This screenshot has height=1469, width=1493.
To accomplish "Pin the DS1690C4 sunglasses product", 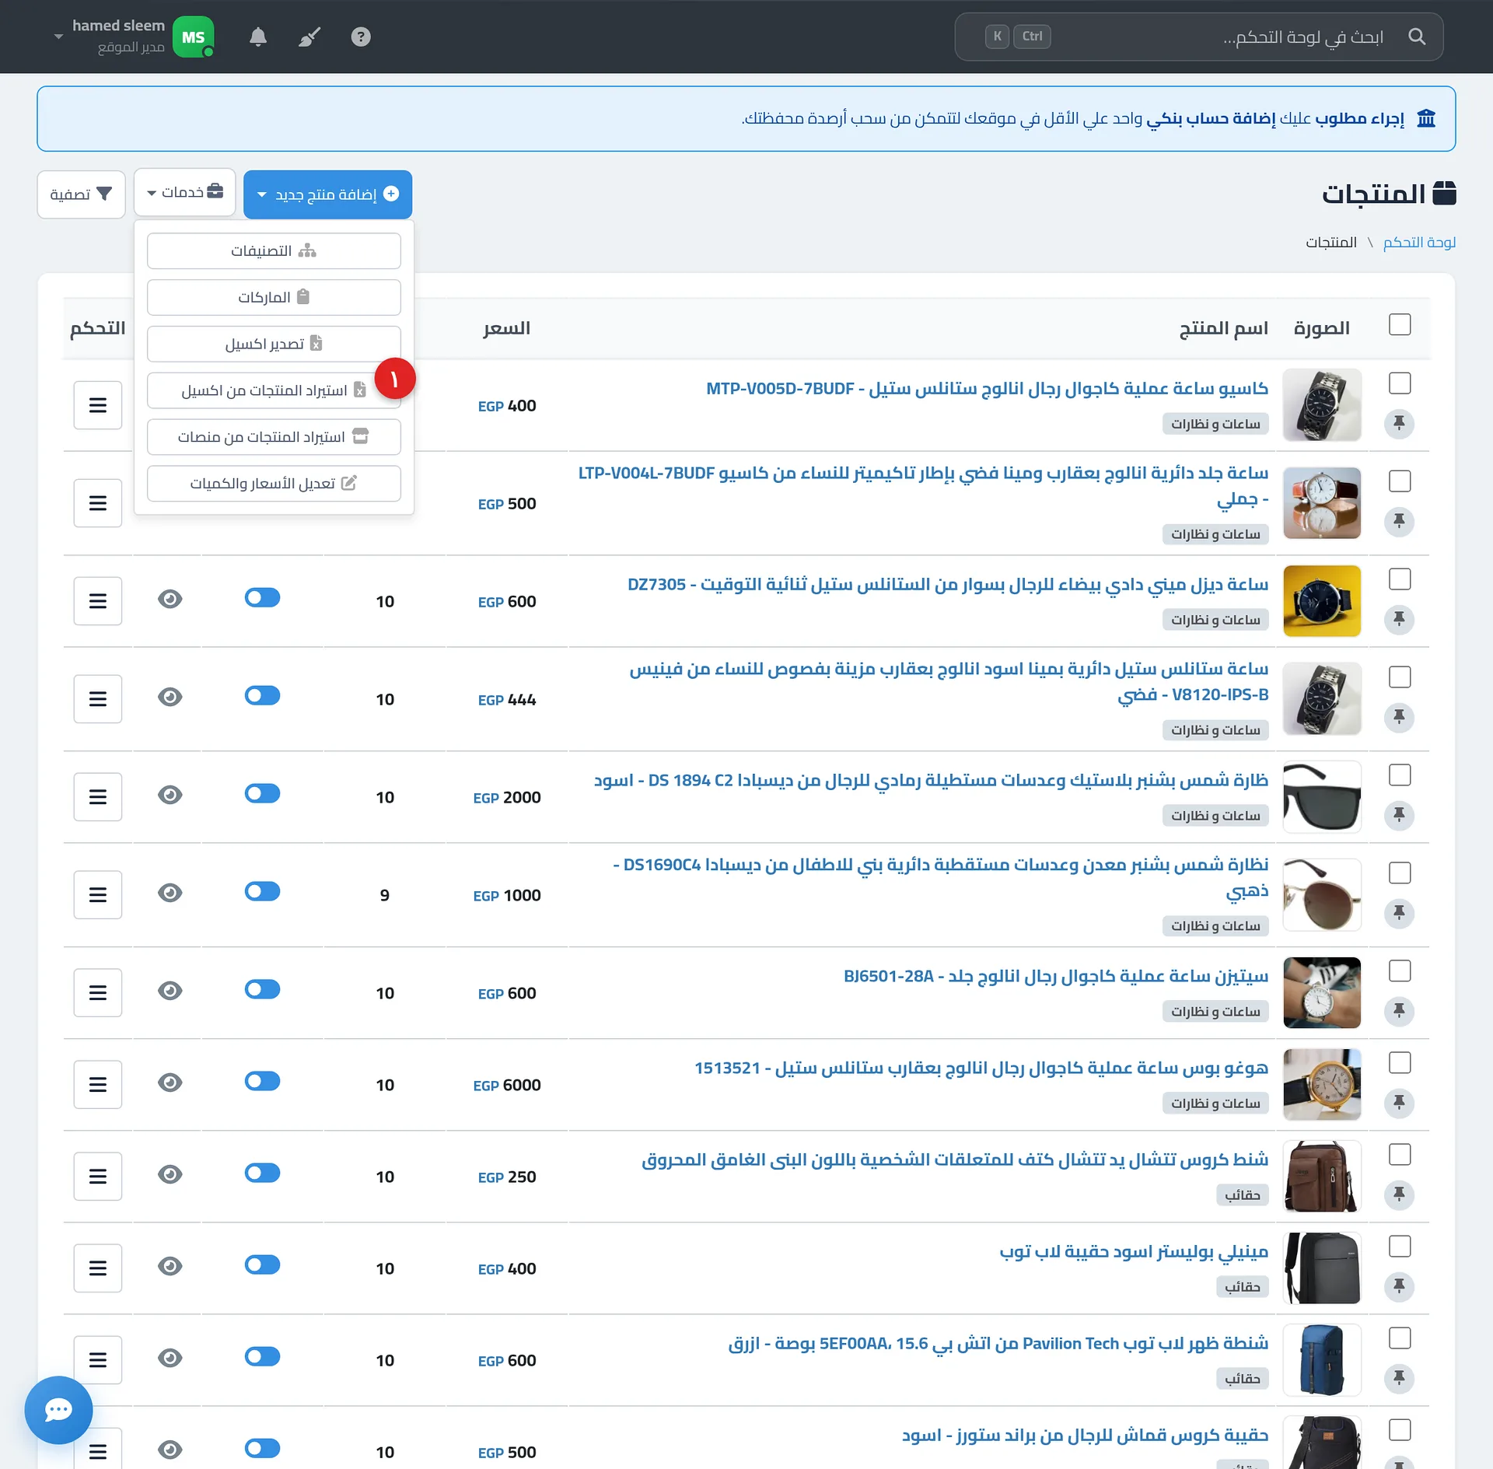I will pyautogui.click(x=1399, y=913).
